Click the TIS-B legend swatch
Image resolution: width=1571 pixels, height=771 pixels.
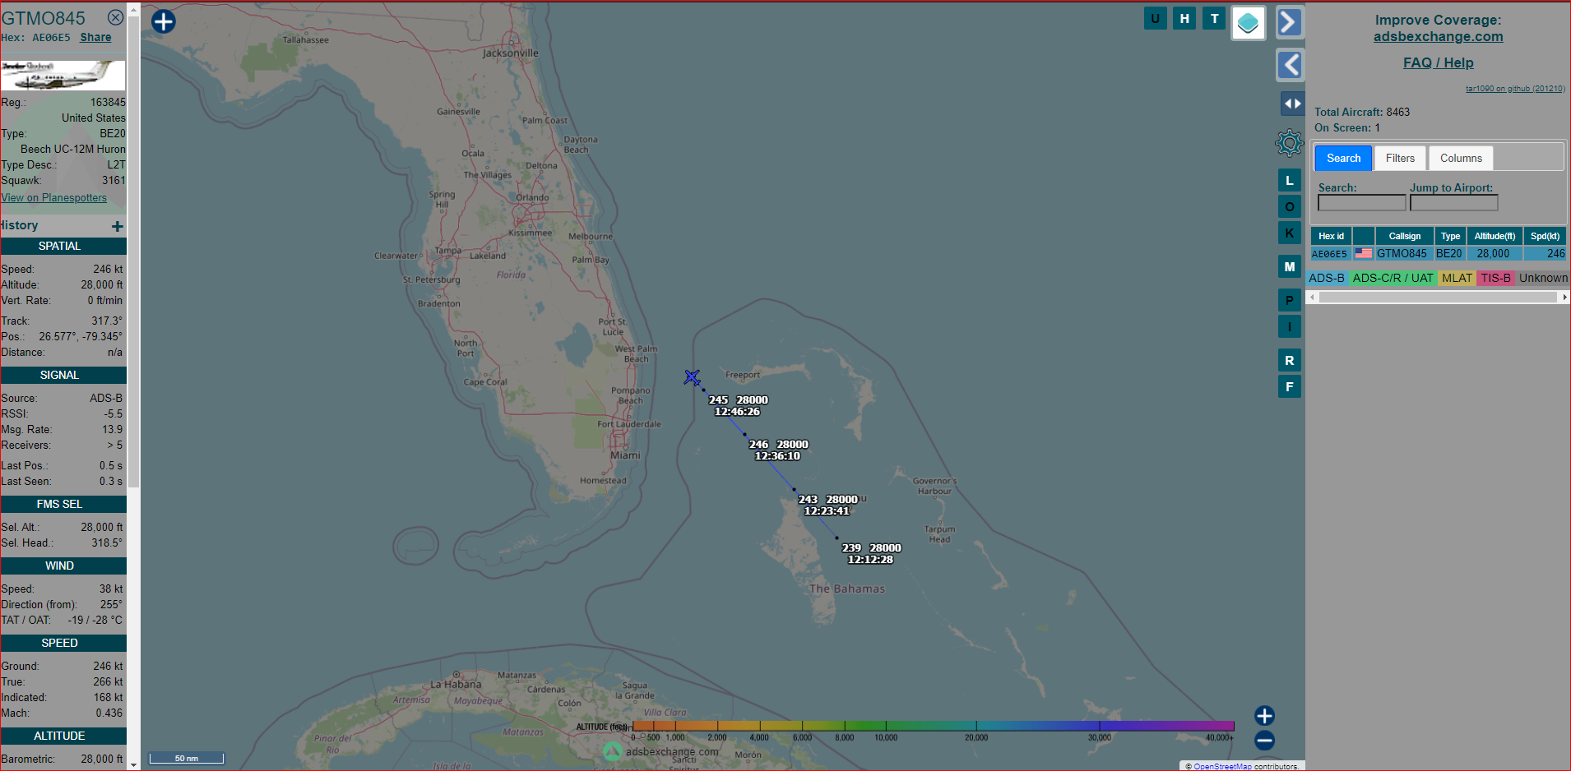pos(1495,278)
